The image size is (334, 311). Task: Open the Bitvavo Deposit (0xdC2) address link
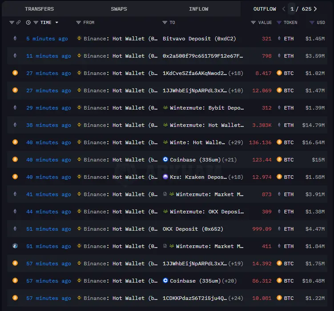199,39
